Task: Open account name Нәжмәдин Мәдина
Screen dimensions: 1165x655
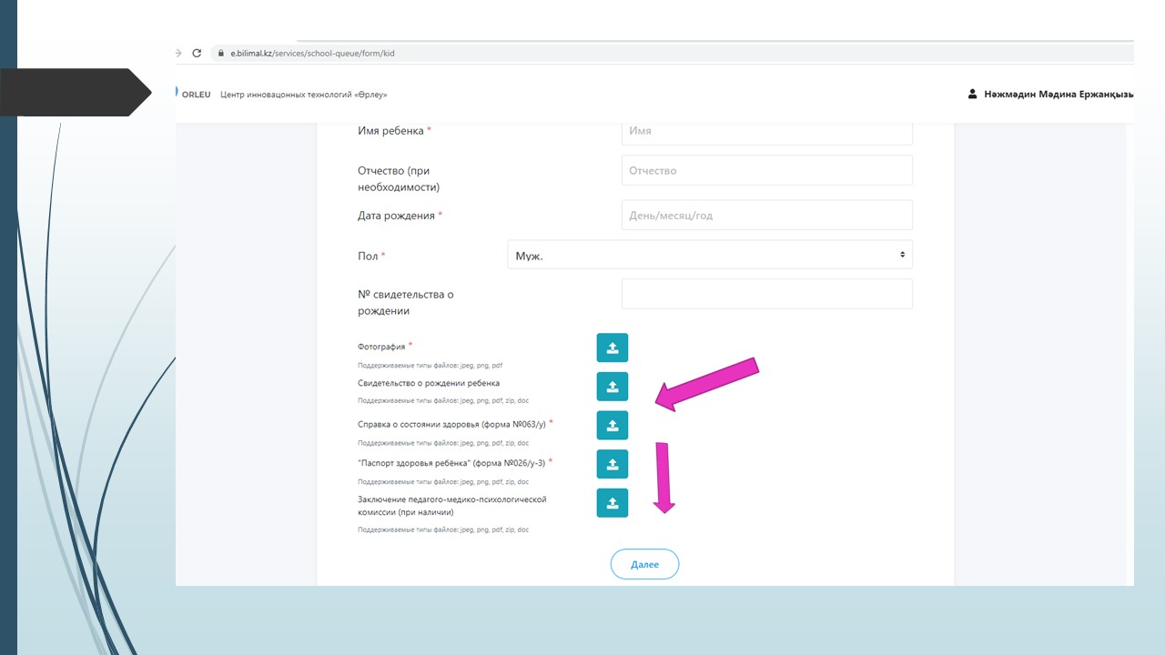Action: tap(1058, 94)
